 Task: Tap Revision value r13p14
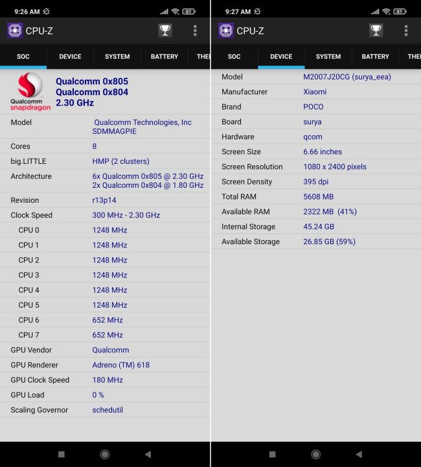(104, 200)
